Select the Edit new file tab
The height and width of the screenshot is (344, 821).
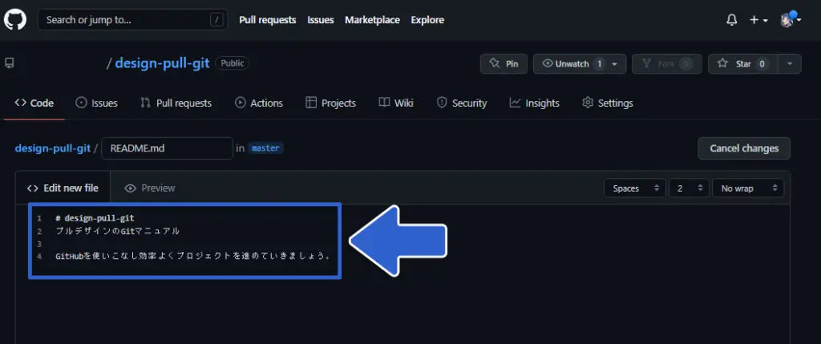click(63, 188)
